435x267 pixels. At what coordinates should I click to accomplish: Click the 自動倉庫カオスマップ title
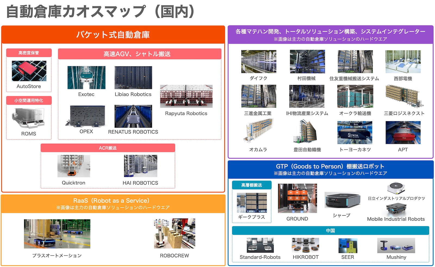tap(101, 12)
